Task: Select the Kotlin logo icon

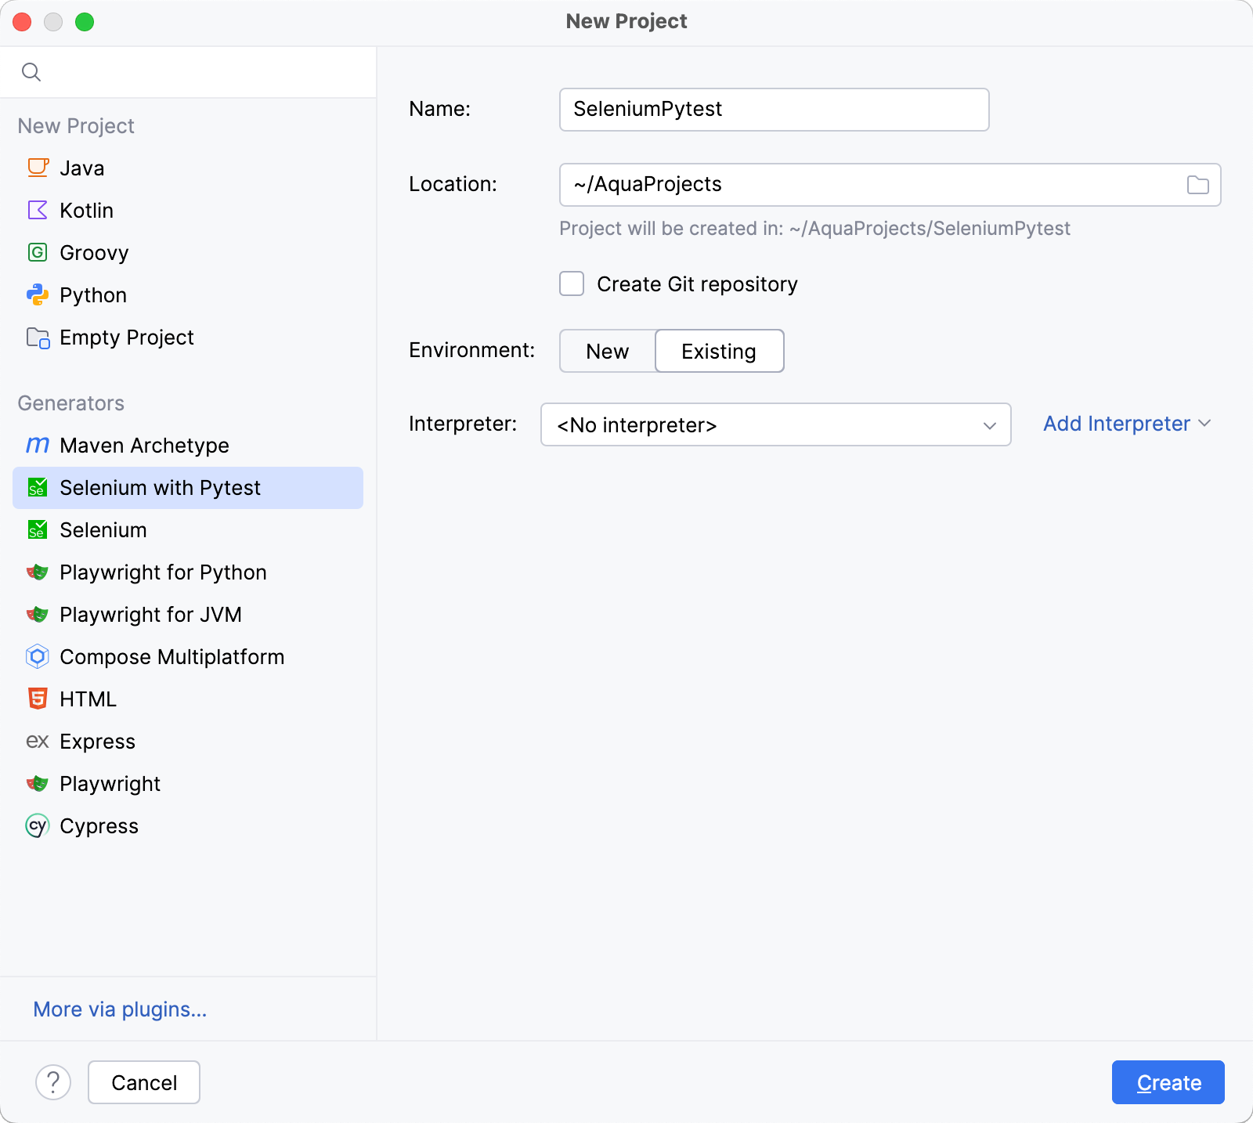Action: point(38,210)
